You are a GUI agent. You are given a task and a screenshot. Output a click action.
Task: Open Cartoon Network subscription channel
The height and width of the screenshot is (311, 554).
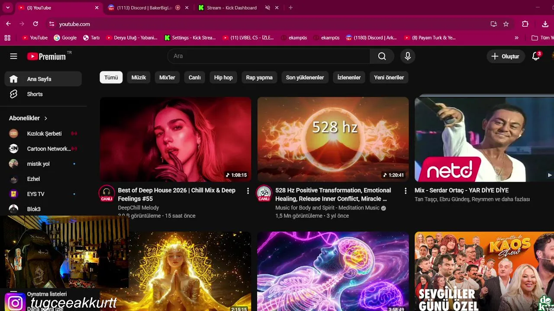pos(43,149)
